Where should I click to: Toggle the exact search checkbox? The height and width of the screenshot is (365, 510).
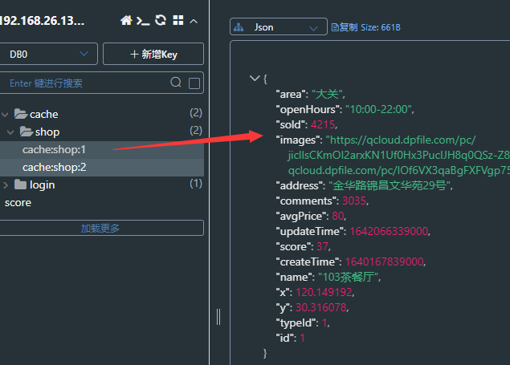(x=194, y=83)
